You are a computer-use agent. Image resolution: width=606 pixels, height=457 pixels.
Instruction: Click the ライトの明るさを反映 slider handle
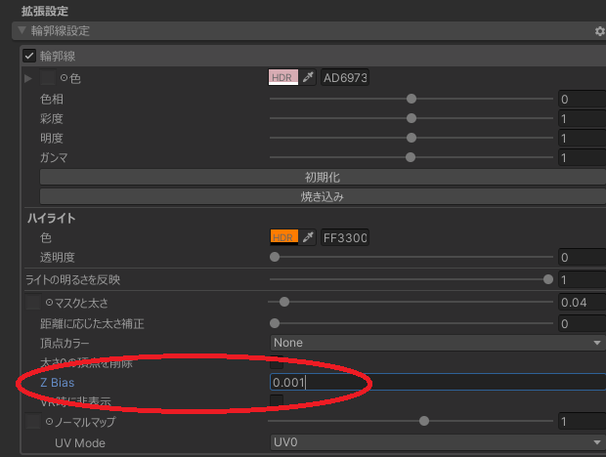(548, 279)
